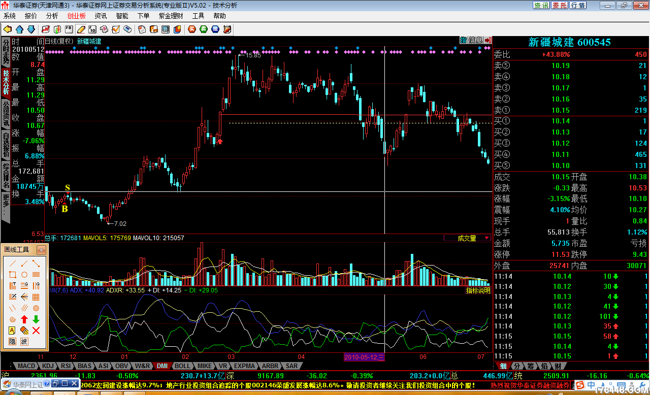Switch to the SAR indicator tab
650x395 pixels.
click(x=292, y=366)
